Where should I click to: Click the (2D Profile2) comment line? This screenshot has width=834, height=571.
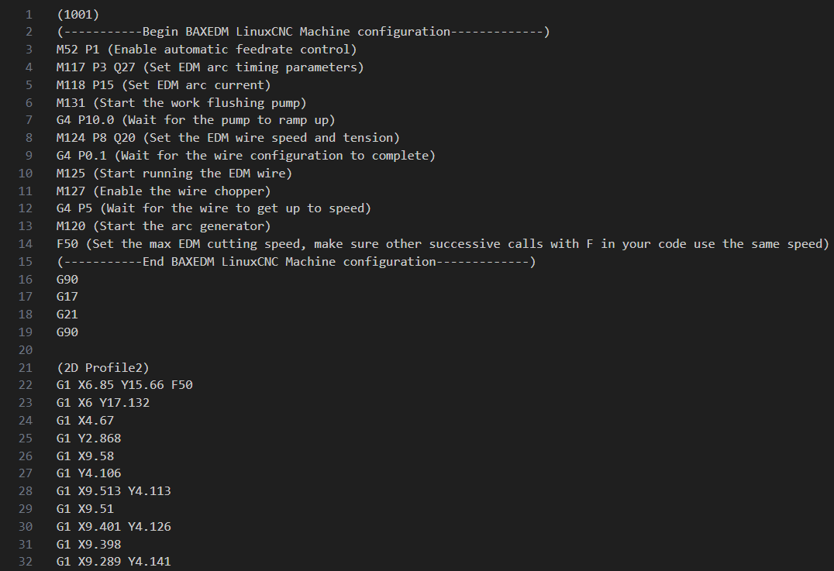coord(99,367)
